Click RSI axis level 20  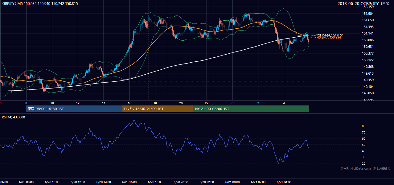[364, 163]
